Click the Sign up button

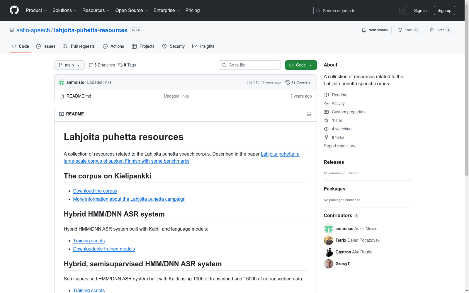(444, 11)
